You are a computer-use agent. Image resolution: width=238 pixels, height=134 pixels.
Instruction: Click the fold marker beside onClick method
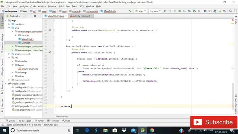pos(54,52)
